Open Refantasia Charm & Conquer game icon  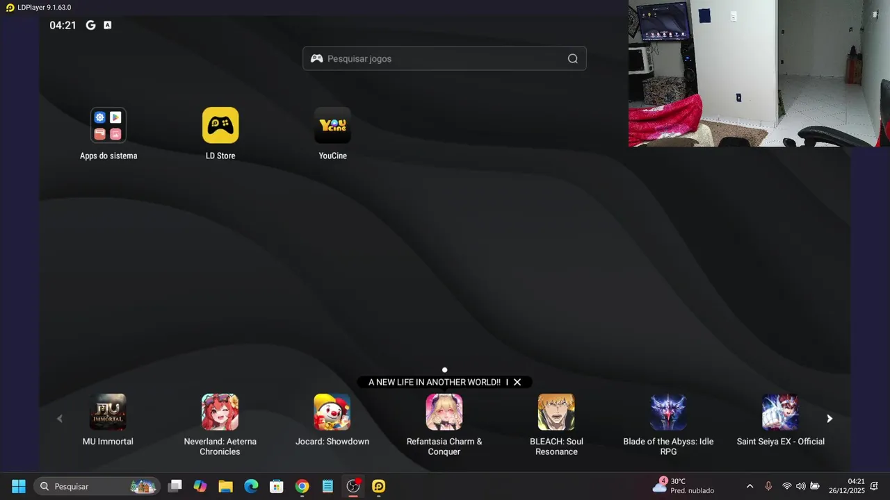[x=444, y=412]
